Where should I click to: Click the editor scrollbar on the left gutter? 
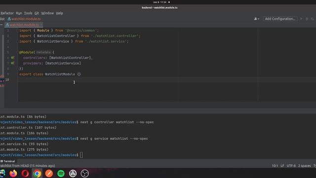point(3,54)
